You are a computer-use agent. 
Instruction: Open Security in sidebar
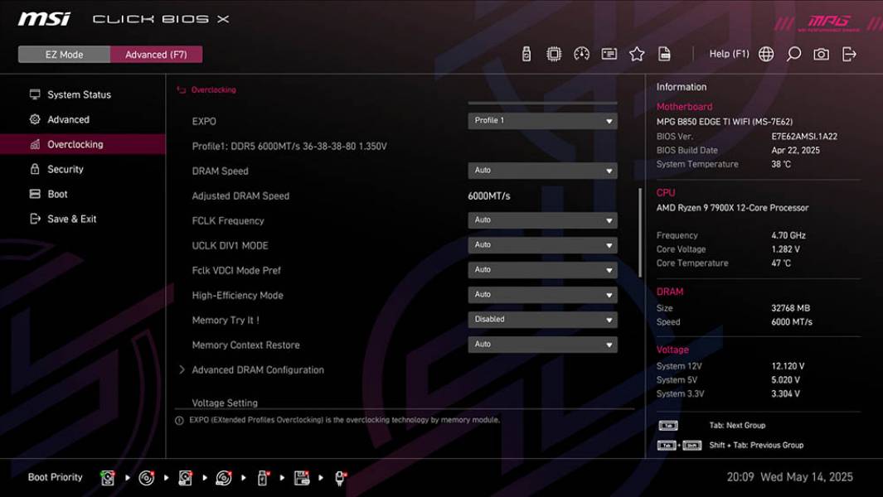[83, 169]
